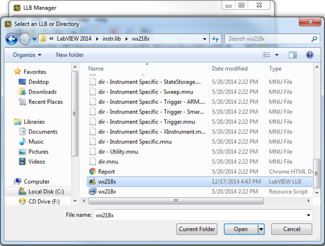Expand the File name dropdown arrow
Image resolution: width=325 pixels, height=246 pixels.
pos(308,215)
